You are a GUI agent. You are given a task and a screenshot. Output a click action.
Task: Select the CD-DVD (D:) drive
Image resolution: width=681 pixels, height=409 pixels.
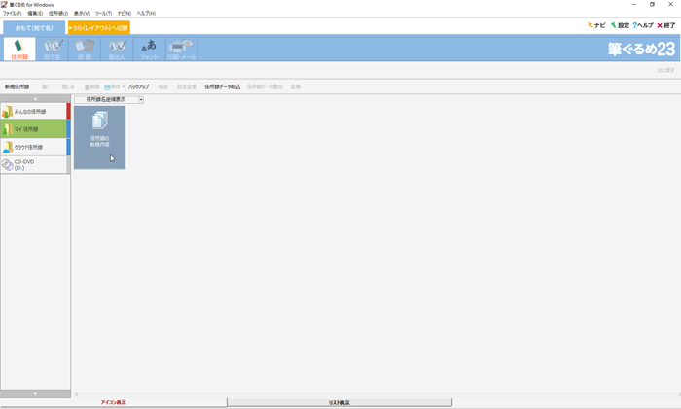[x=34, y=165]
